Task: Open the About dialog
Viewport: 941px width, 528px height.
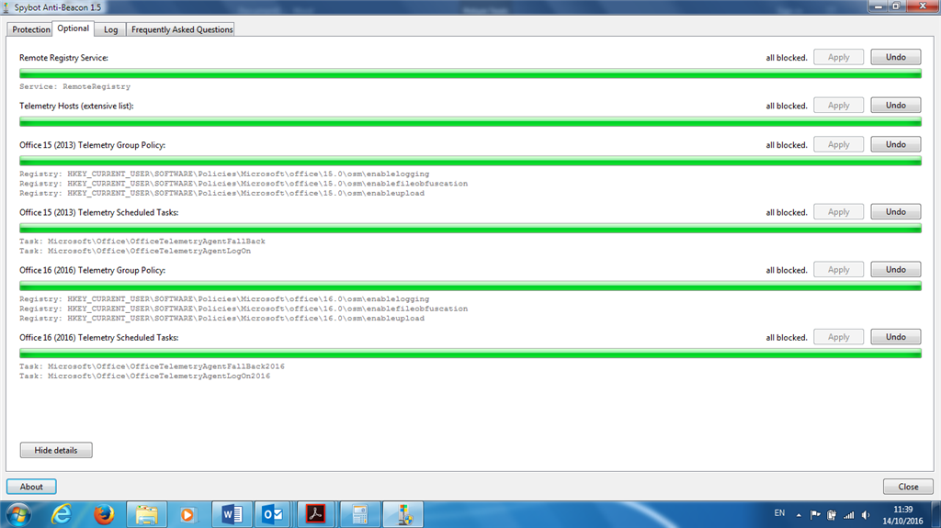Action: coord(31,487)
